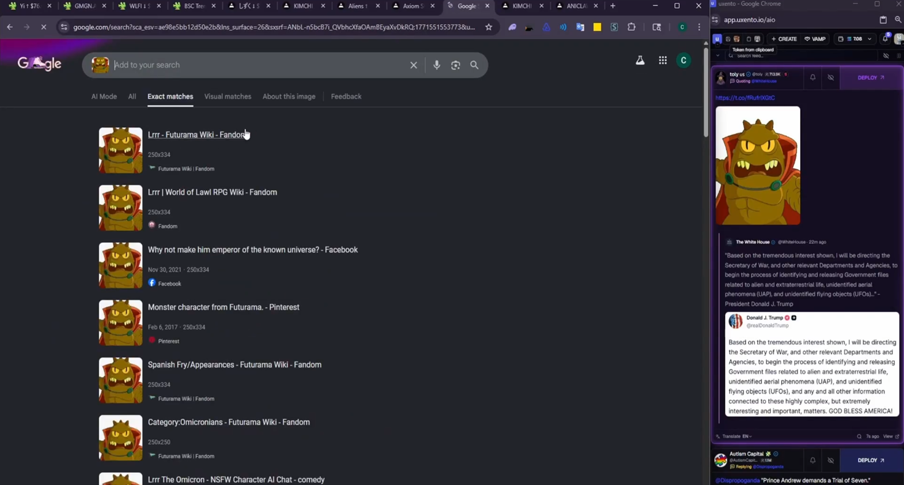Open the Chrome extensions puzzle icon

pyautogui.click(x=631, y=27)
